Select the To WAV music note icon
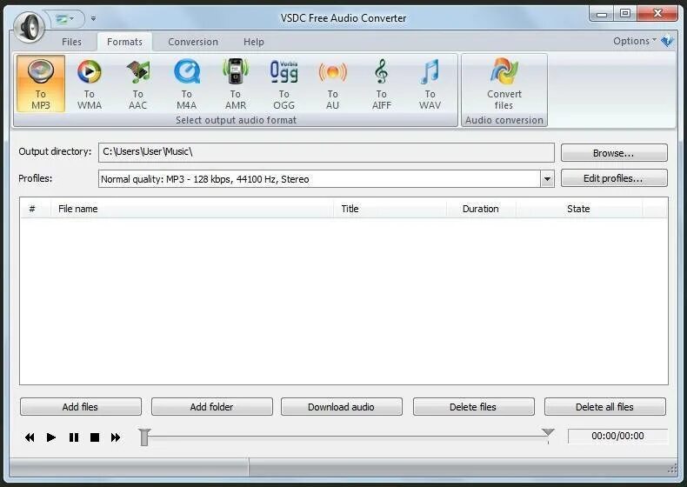The height and width of the screenshot is (487, 687). pos(430,84)
